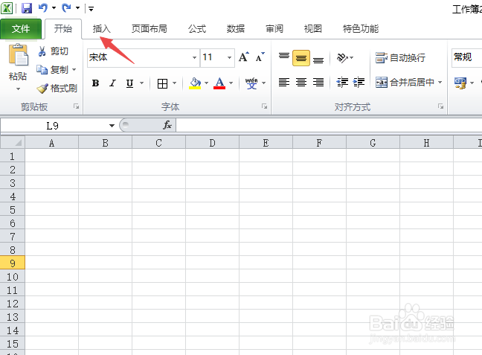Switch to the 公式 Formulas tab
The height and width of the screenshot is (355, 482).
pyautogui.click(x=197, y=29)
